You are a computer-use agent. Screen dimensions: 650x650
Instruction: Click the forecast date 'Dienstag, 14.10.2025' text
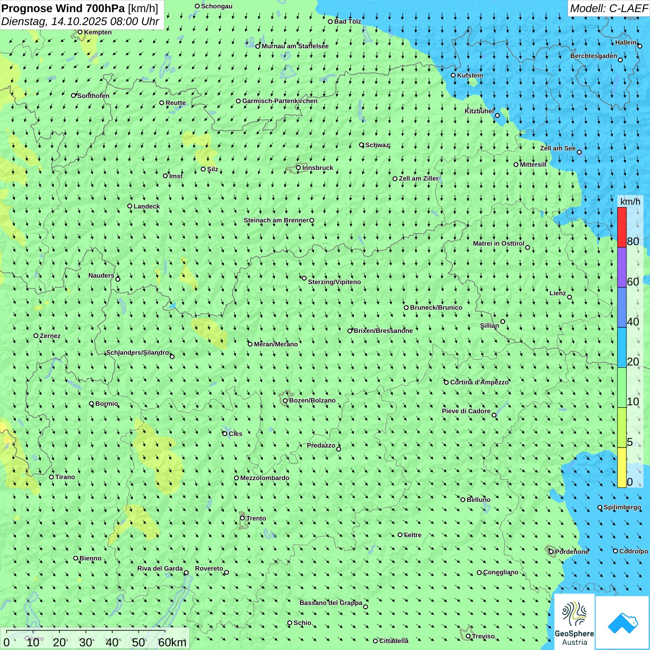(x=55, y=21)
